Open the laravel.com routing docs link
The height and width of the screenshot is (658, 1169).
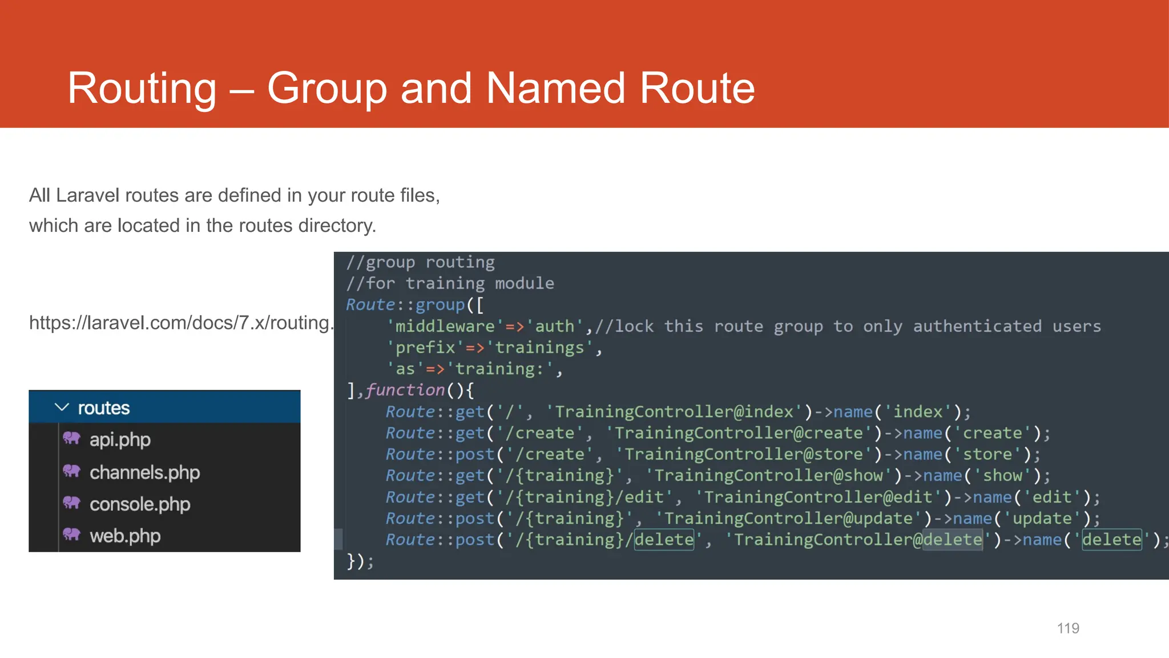[x=181, y=323]
